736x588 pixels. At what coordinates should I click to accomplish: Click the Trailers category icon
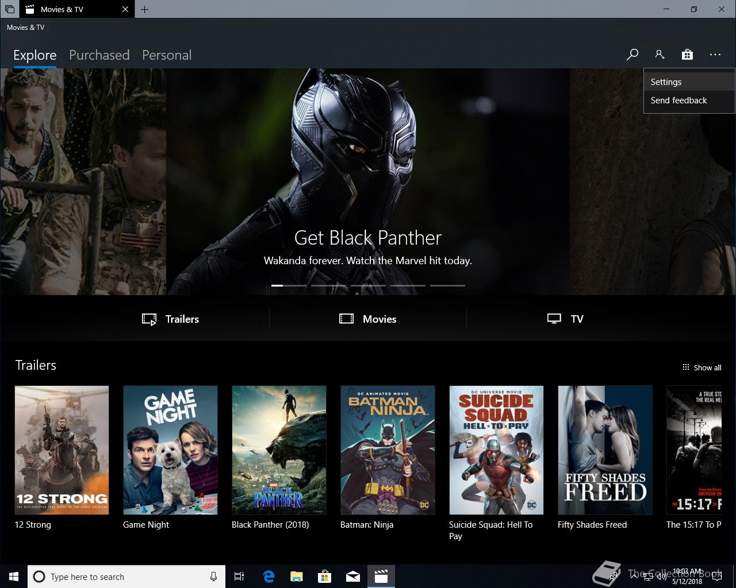point(149,319)
